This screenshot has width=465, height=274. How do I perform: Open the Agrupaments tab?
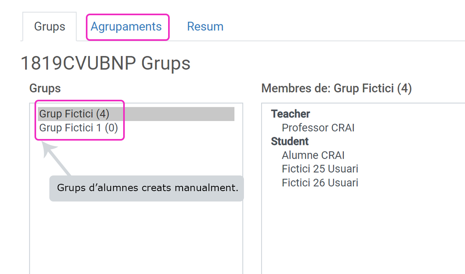point(126,26)
